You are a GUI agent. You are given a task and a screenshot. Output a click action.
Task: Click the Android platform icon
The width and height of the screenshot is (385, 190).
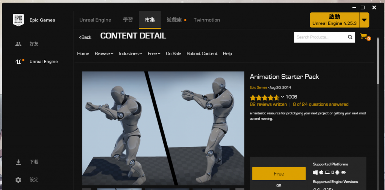point(337,173)
